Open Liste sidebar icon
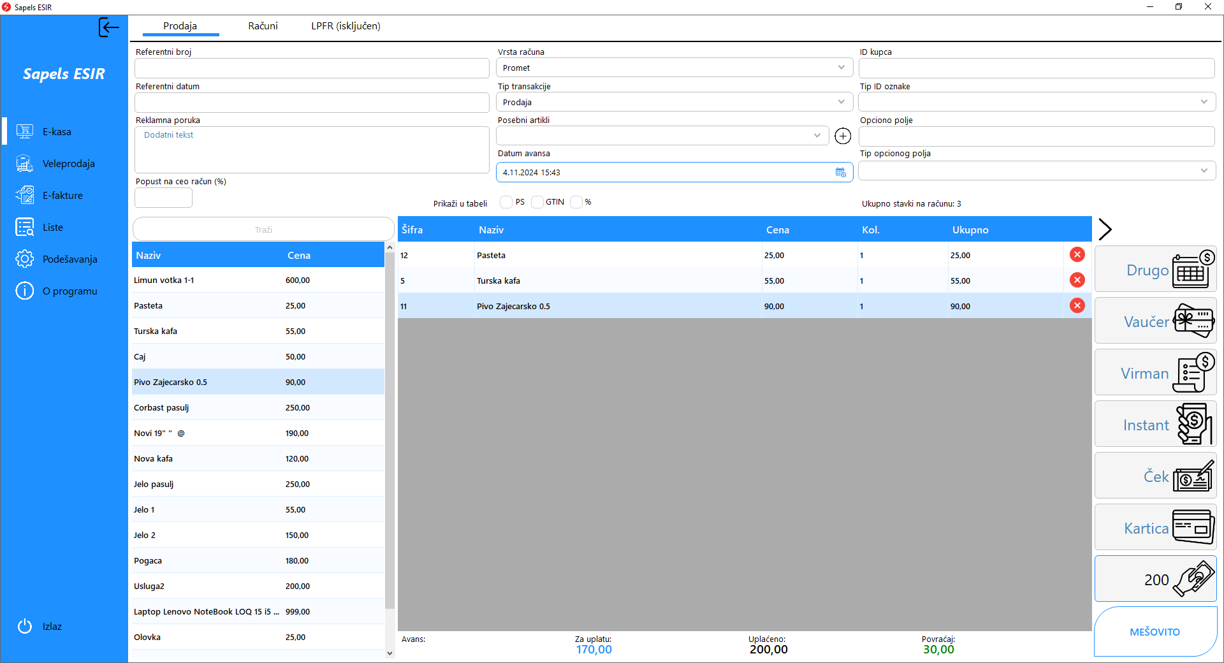Image resolution: width=1224 pixels, height=663 pixels. click(x=25, y=227)
